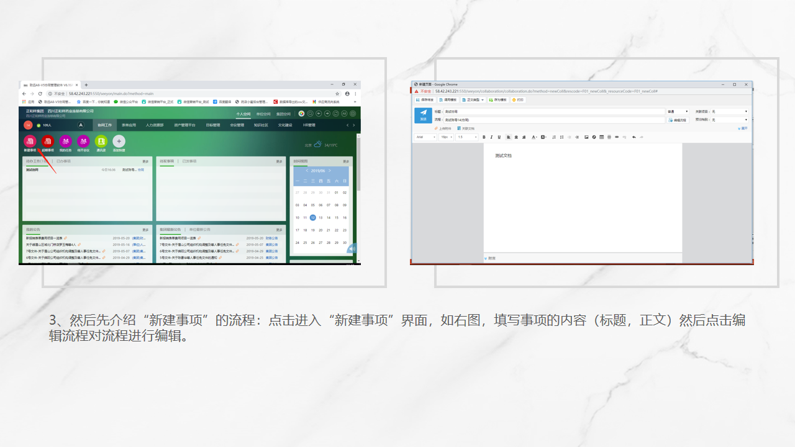Click the 打印 print button

coord(518,99)
